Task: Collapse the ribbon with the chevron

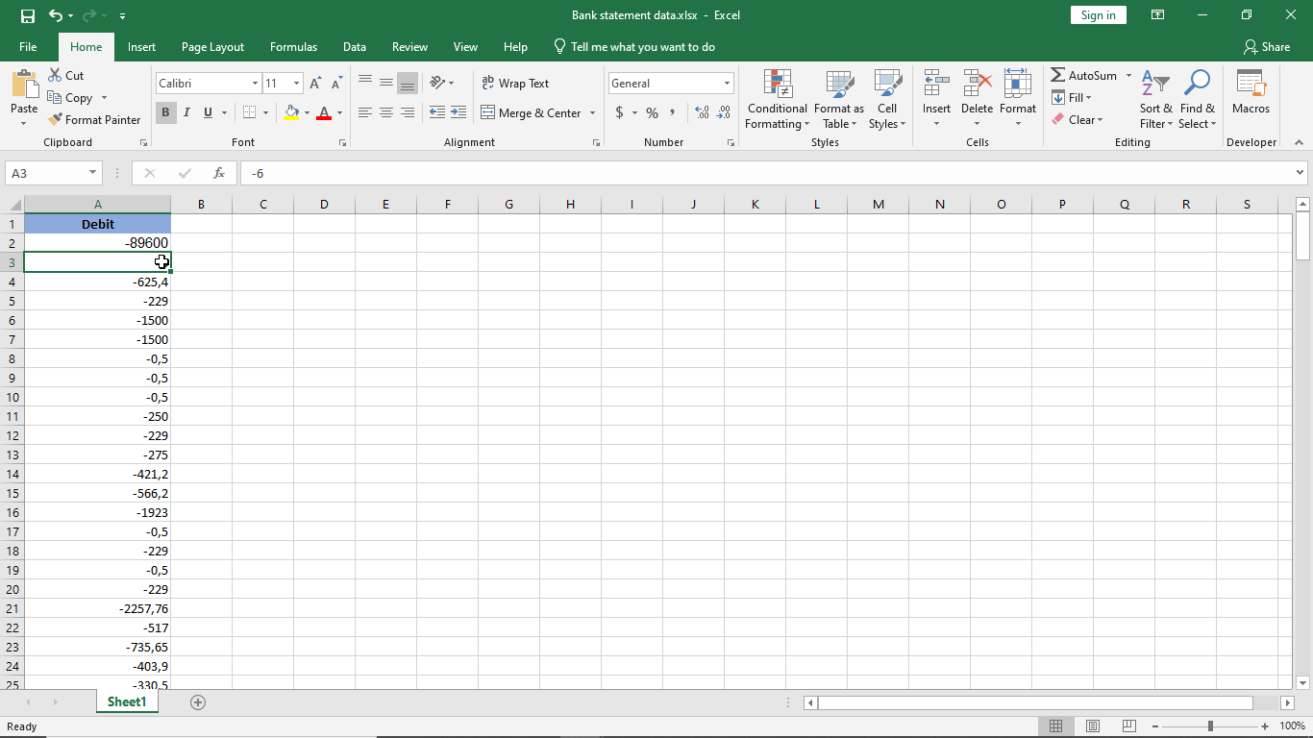Action: coord(1299,142)
